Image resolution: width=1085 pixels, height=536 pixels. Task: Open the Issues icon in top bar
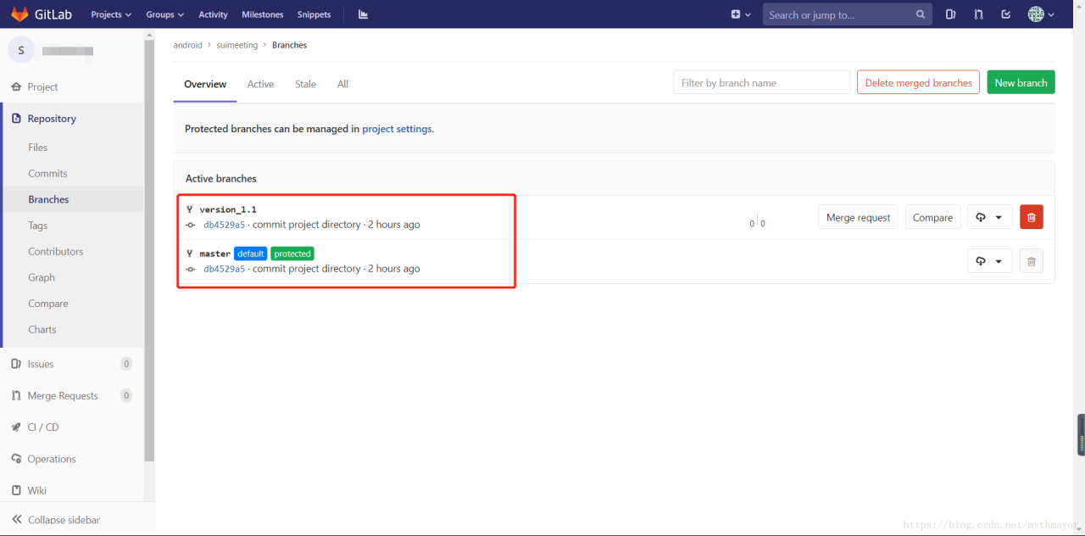(950, 14)
